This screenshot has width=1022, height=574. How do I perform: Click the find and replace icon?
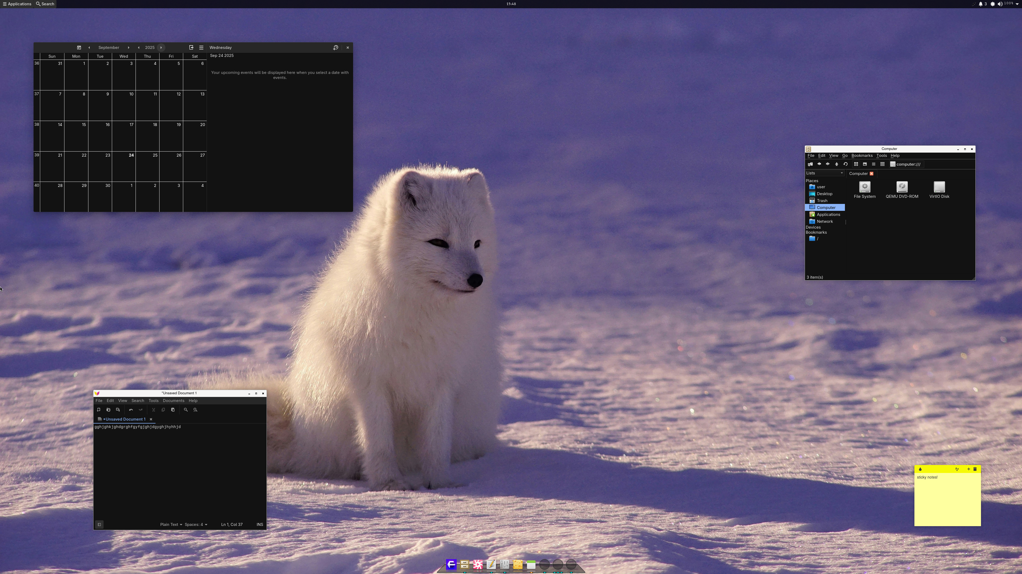point(195,410)
